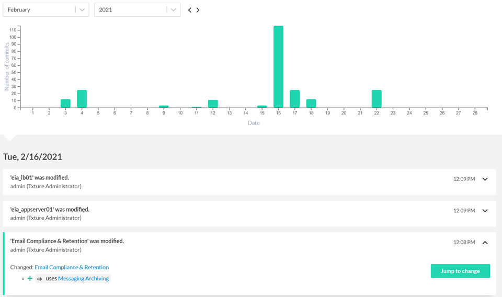Select the bar for date 15

[x=262, y=107]
